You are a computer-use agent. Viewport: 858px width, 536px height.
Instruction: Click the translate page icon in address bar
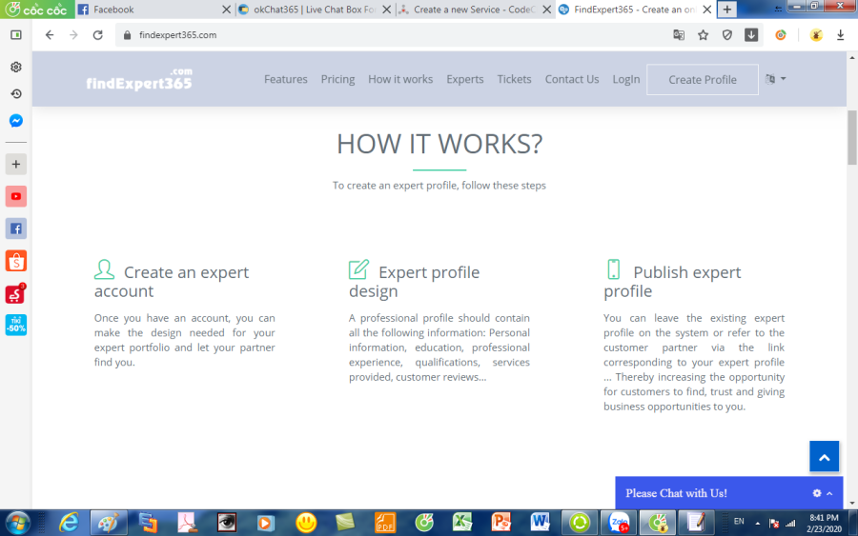(x=679, y=35)
